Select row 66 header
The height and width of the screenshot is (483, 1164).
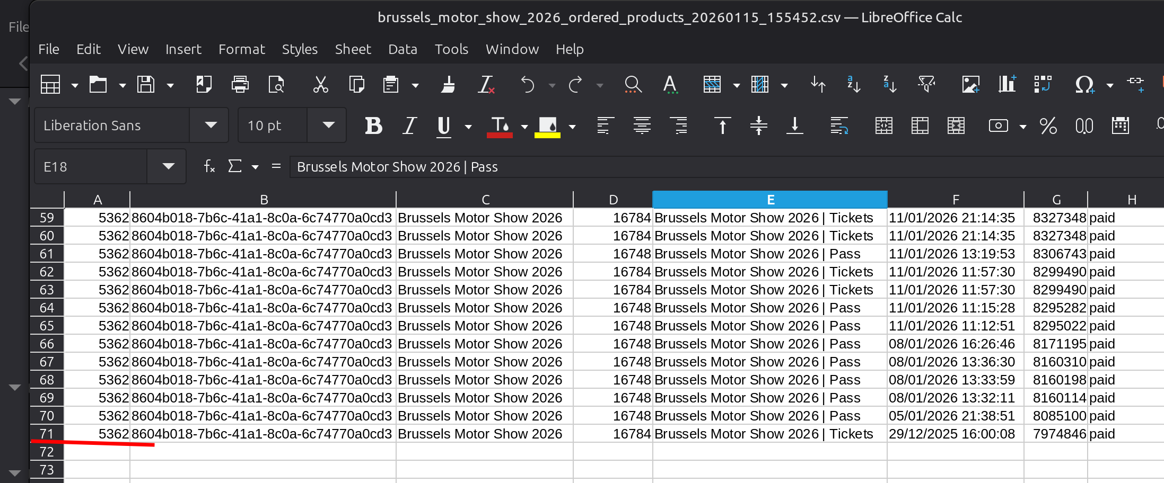[x=47, y=344]
